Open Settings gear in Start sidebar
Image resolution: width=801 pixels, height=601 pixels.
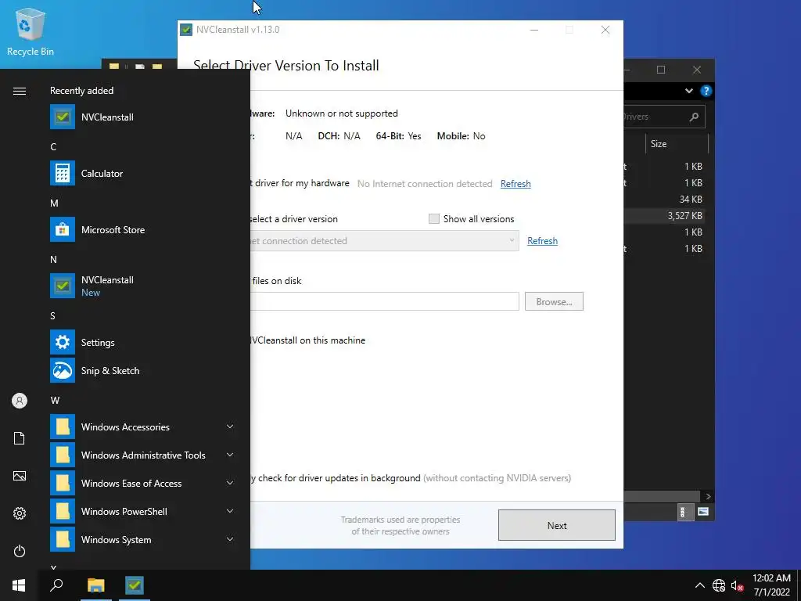coord(20,513)
